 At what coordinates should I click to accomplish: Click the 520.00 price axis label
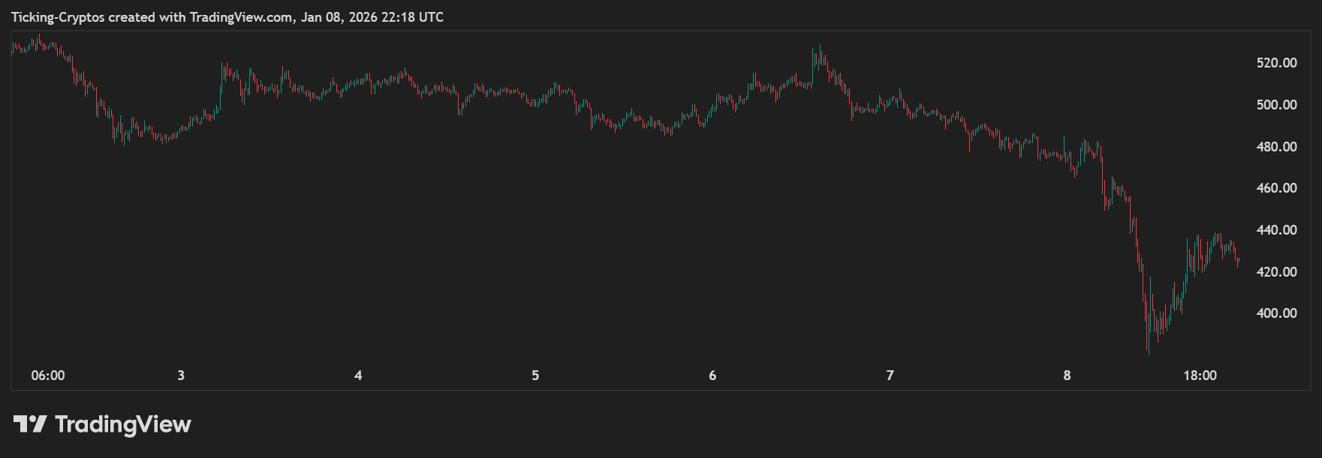(x=1276, y=63)
